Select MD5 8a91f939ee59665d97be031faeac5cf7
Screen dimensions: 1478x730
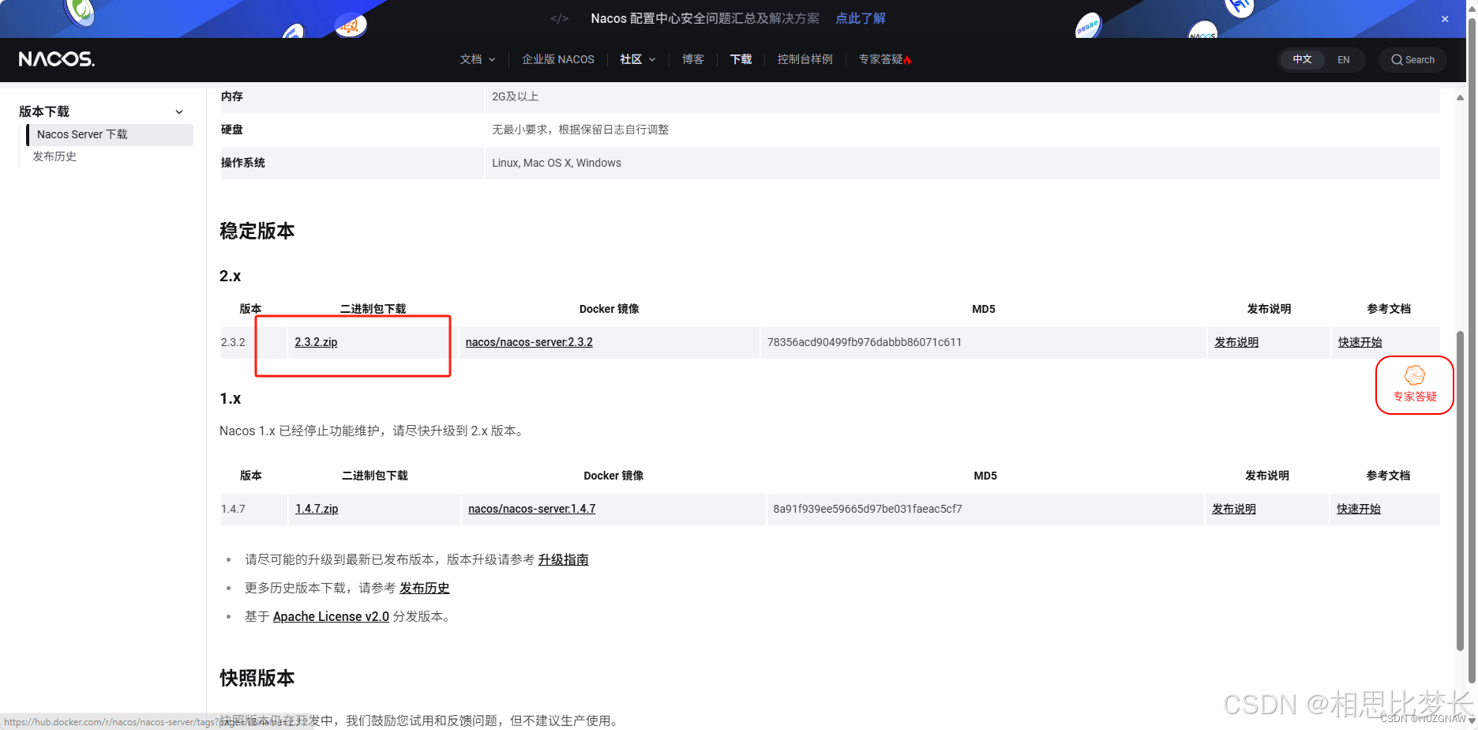coord(868,509)
